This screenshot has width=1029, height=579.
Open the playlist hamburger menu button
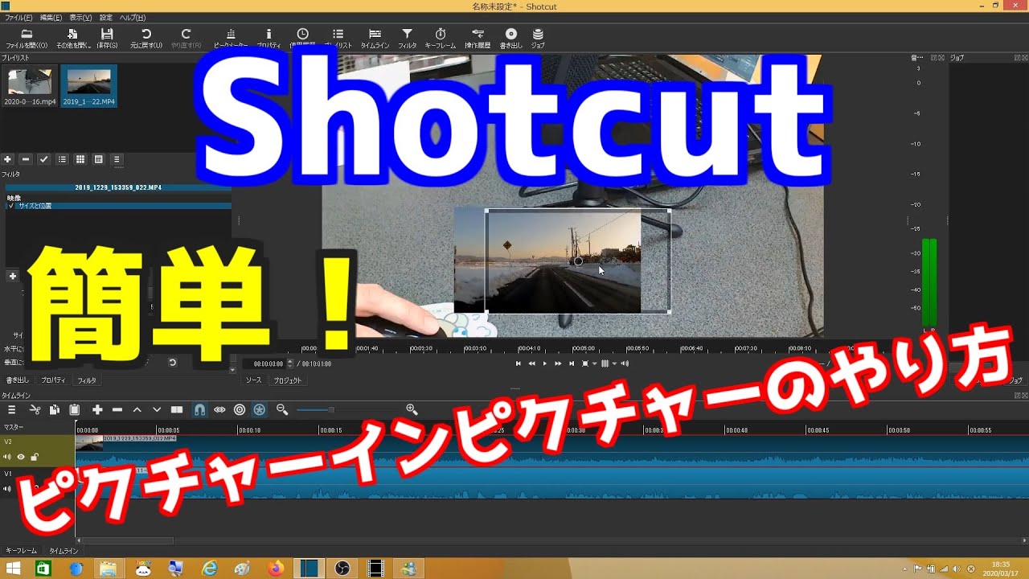(x=117, y=160)
